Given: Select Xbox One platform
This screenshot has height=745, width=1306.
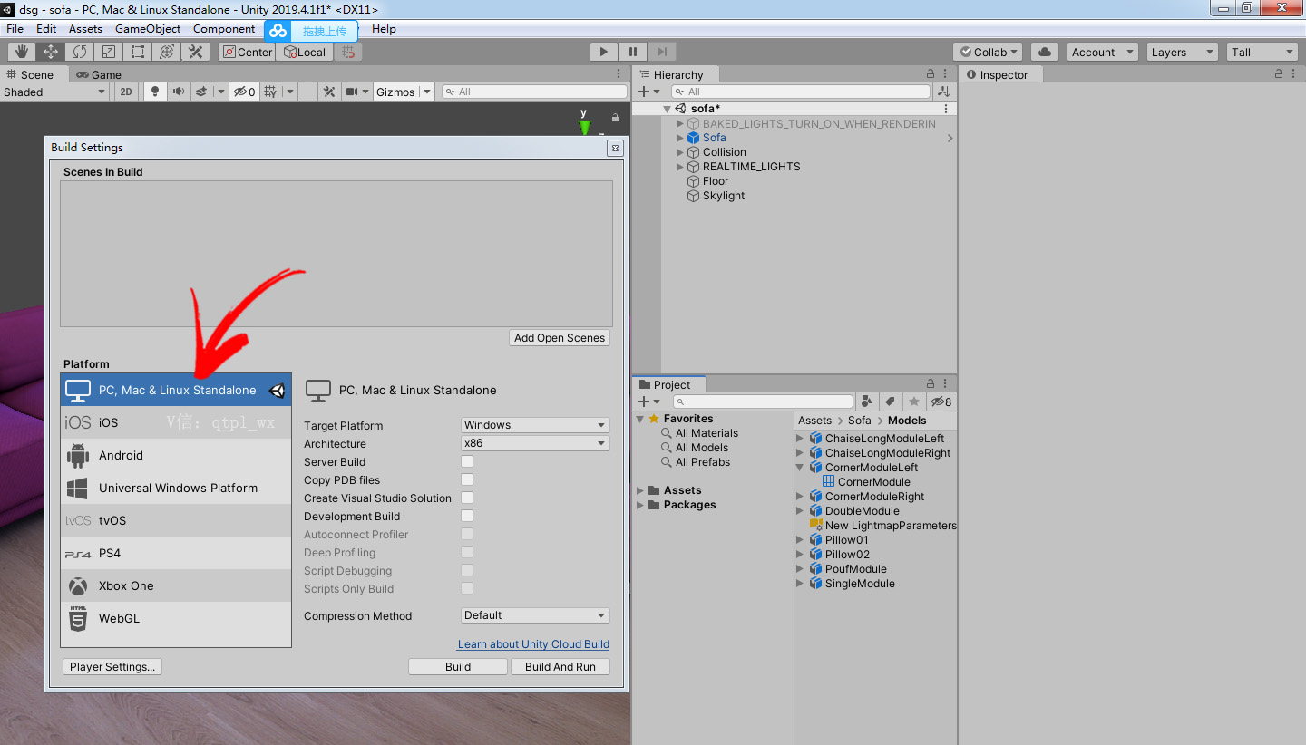Looking at the screenshot, I should click(x=176, y=585).
